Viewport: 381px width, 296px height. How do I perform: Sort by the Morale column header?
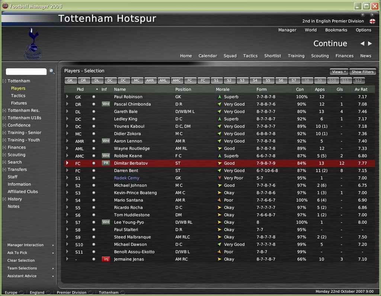click(222, 89)
